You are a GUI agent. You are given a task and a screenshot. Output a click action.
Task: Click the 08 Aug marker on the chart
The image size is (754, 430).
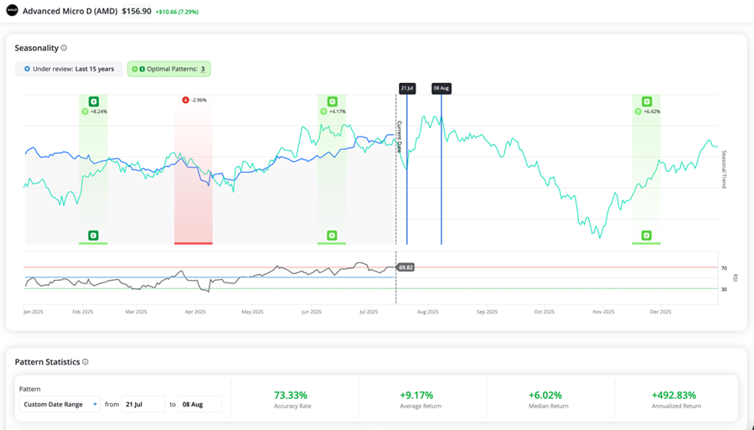442,88
